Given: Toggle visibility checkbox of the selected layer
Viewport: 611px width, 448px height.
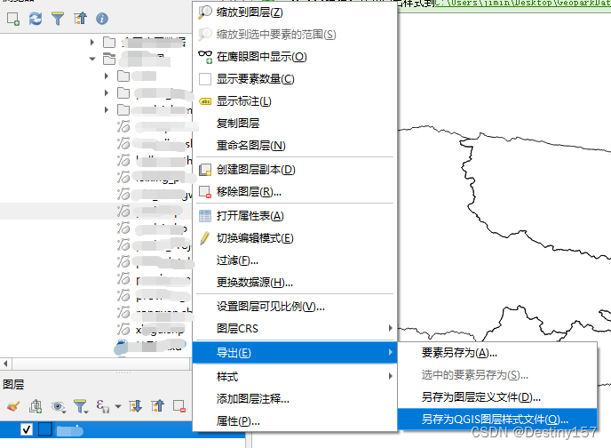Looking at the screenshot, I should point(27,429).
